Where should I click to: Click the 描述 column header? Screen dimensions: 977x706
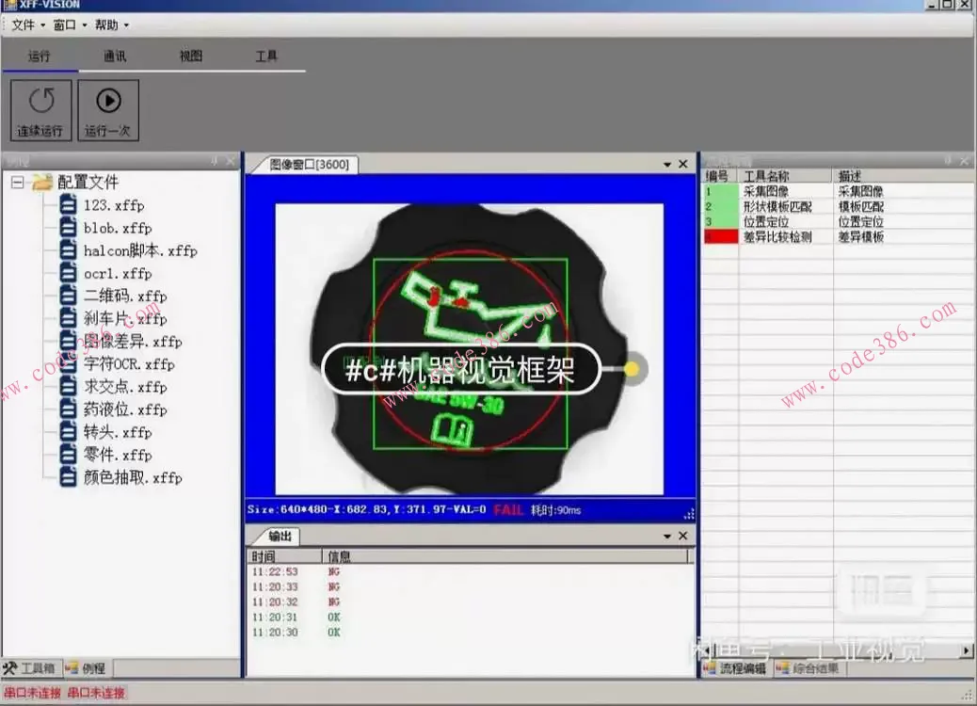[903, 176]
